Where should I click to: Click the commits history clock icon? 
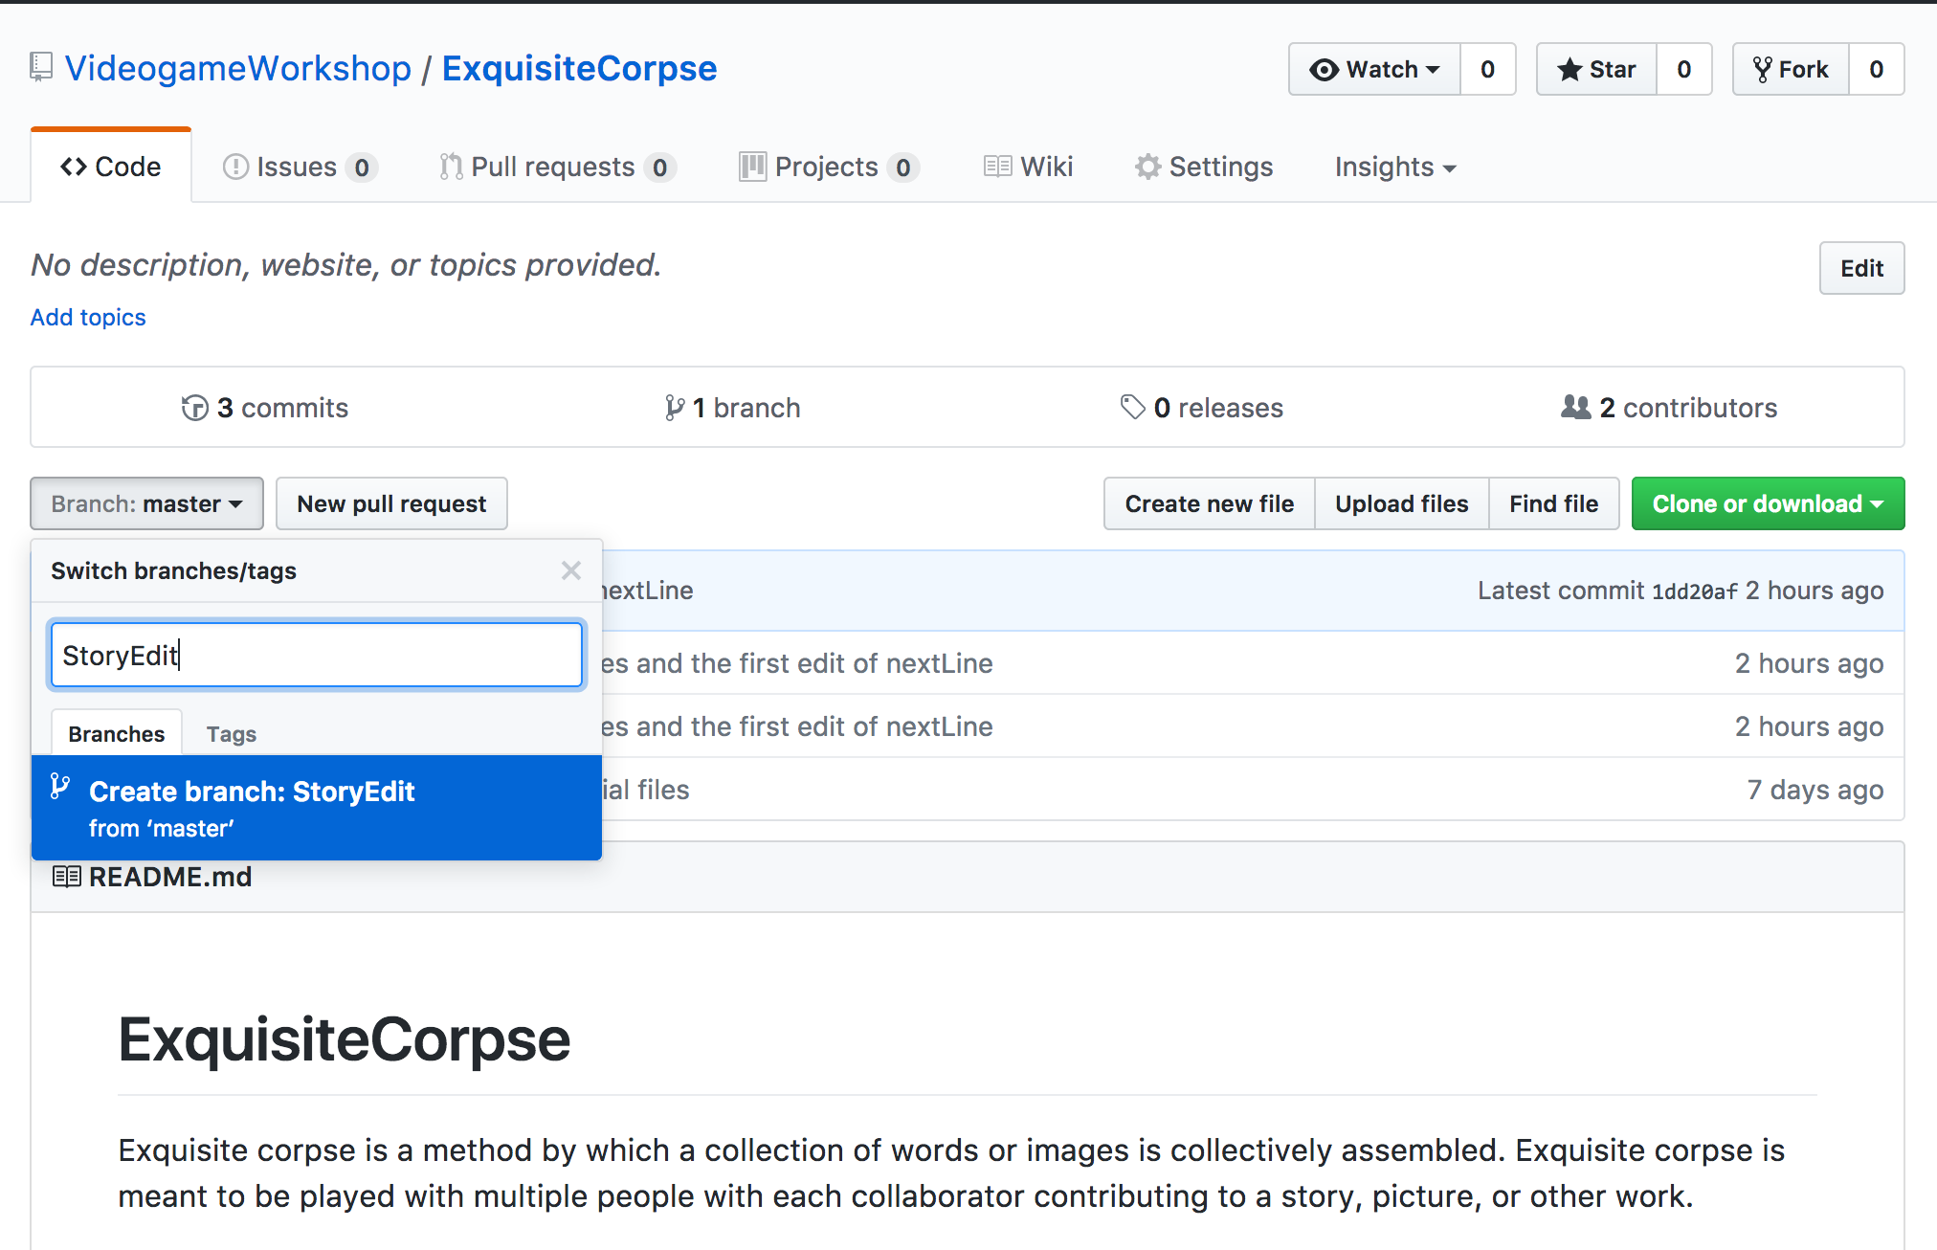194,408
